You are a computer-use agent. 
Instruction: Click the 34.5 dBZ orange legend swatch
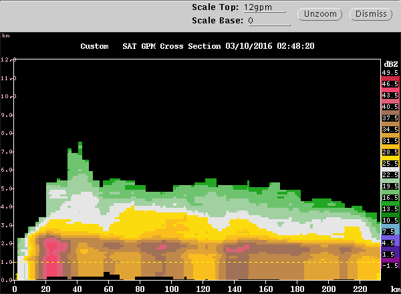(x=390, y=129)
